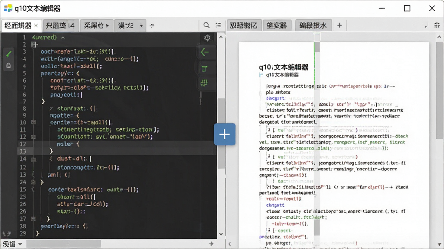The height and width of the screenshot is (249, 444).
Task: Click the editor horizontal scrollbar thumb
Action: coord(63,244)
